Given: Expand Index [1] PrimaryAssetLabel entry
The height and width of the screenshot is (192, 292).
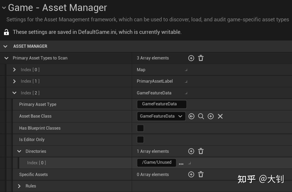Looking at the screenshot, I should point(14,81).
